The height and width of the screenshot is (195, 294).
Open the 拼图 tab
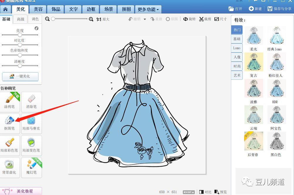pyautogui.click(x=126, y=9)
